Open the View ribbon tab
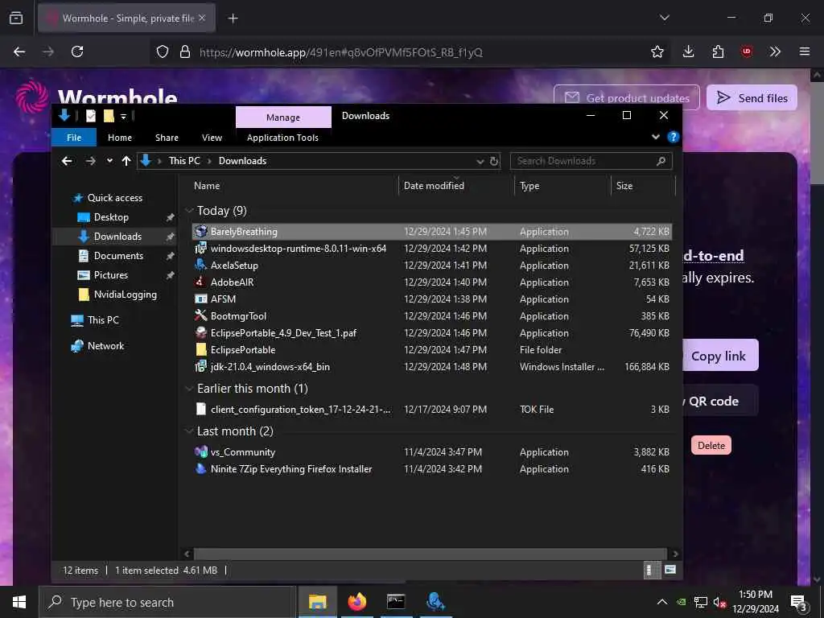824x618 pixels. (212, 138)
